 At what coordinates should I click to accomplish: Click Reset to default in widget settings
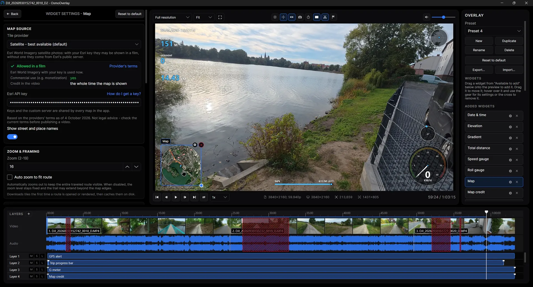pos(130,14)
